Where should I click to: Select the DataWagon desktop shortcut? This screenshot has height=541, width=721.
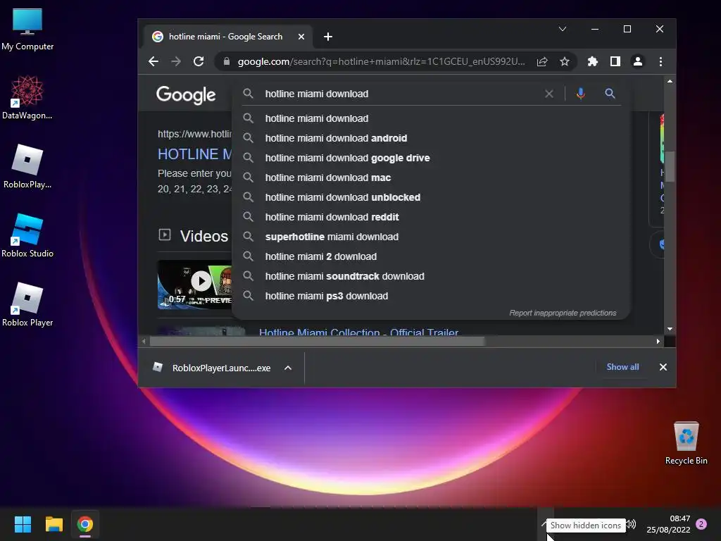click(27, 97)
